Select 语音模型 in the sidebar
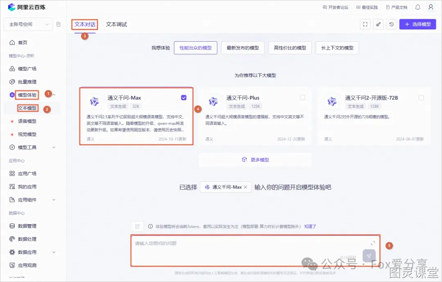442x282 pixels. tap(27, 121)
